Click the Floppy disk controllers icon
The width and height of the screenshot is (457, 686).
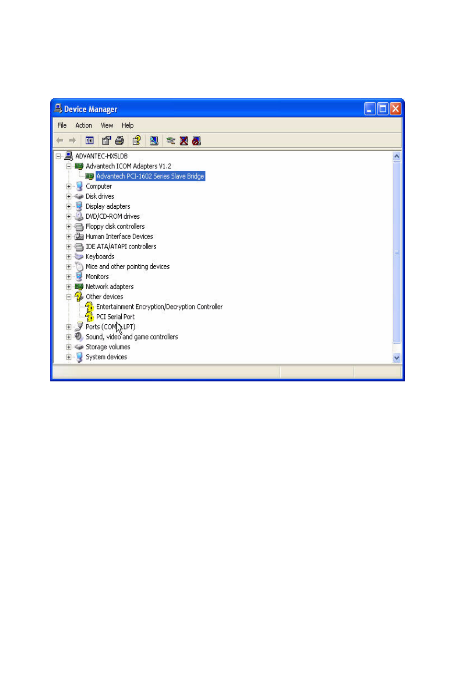[x=79, y=226]
